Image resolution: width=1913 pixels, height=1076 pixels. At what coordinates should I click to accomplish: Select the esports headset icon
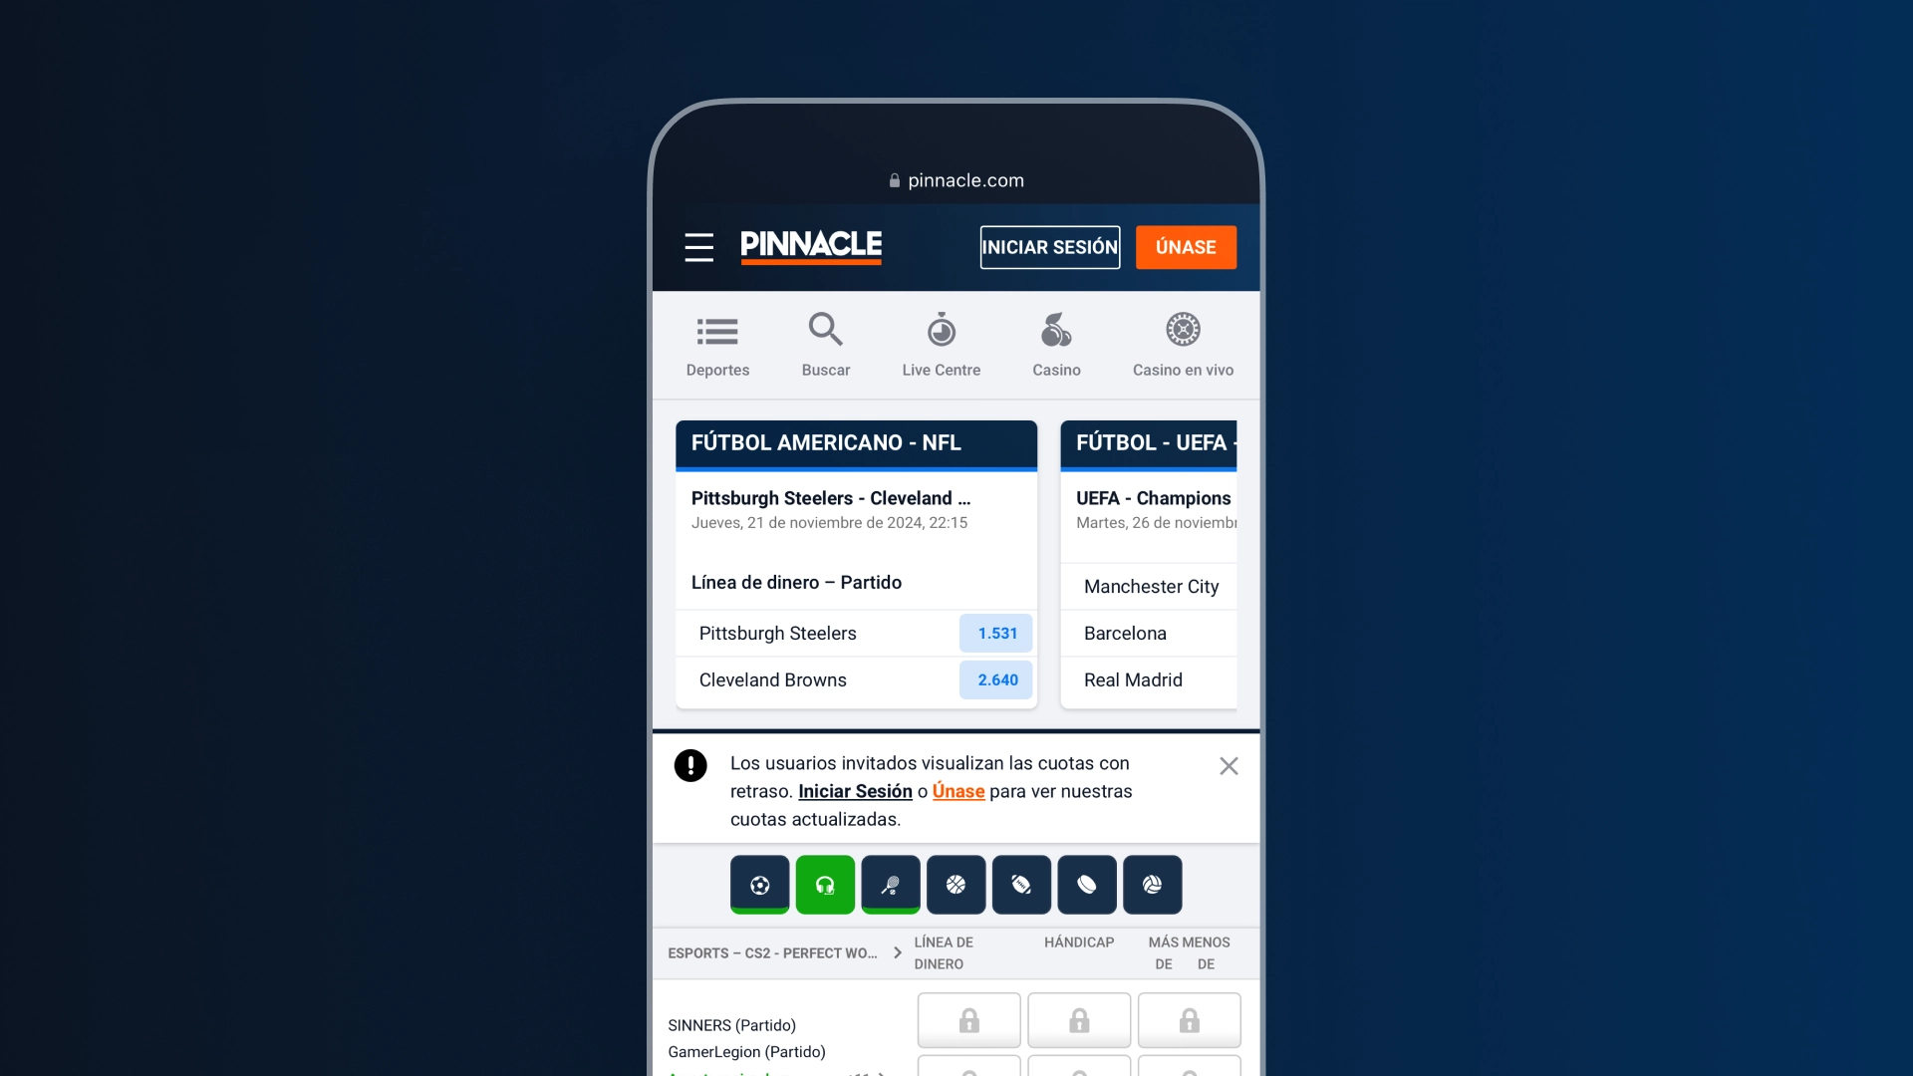[825, 884]
